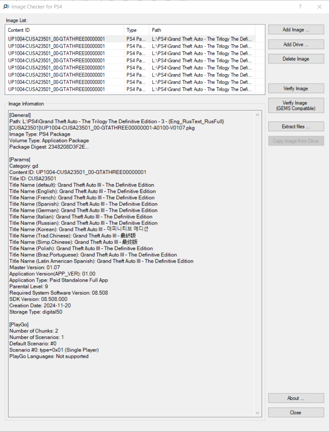329x432 pixels.
Task: Click the 'Title Name (Braz.Portuguese)' line
Action: pos(93,255)
